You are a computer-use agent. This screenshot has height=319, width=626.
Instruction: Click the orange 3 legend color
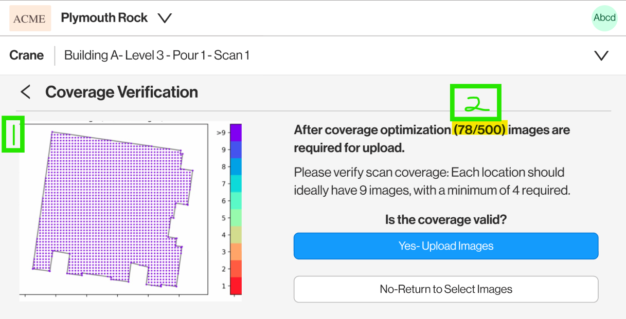tap(236, 252)
